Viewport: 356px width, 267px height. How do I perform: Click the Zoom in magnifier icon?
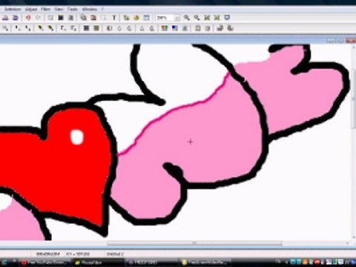(187, 18)
